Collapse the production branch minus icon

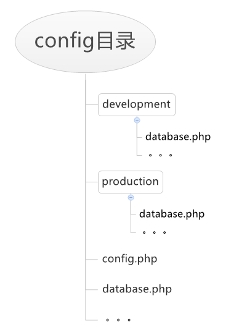[131, 197]
